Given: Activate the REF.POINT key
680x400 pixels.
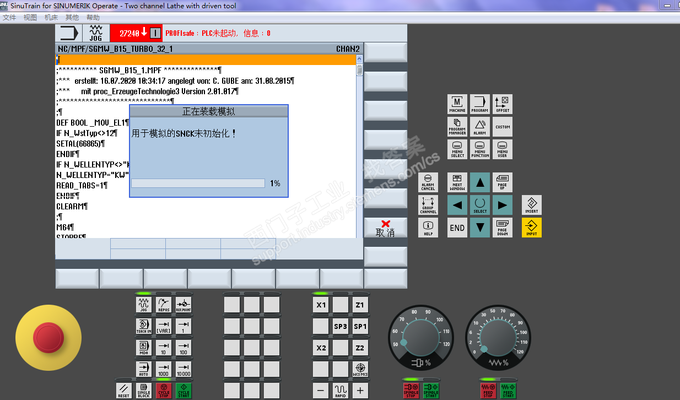Looking at the screenshot, I should [x=184, y=305].
